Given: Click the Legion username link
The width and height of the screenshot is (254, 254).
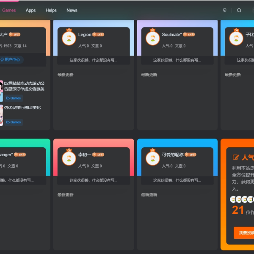Looking at the screenshot, I should (85, 35).
